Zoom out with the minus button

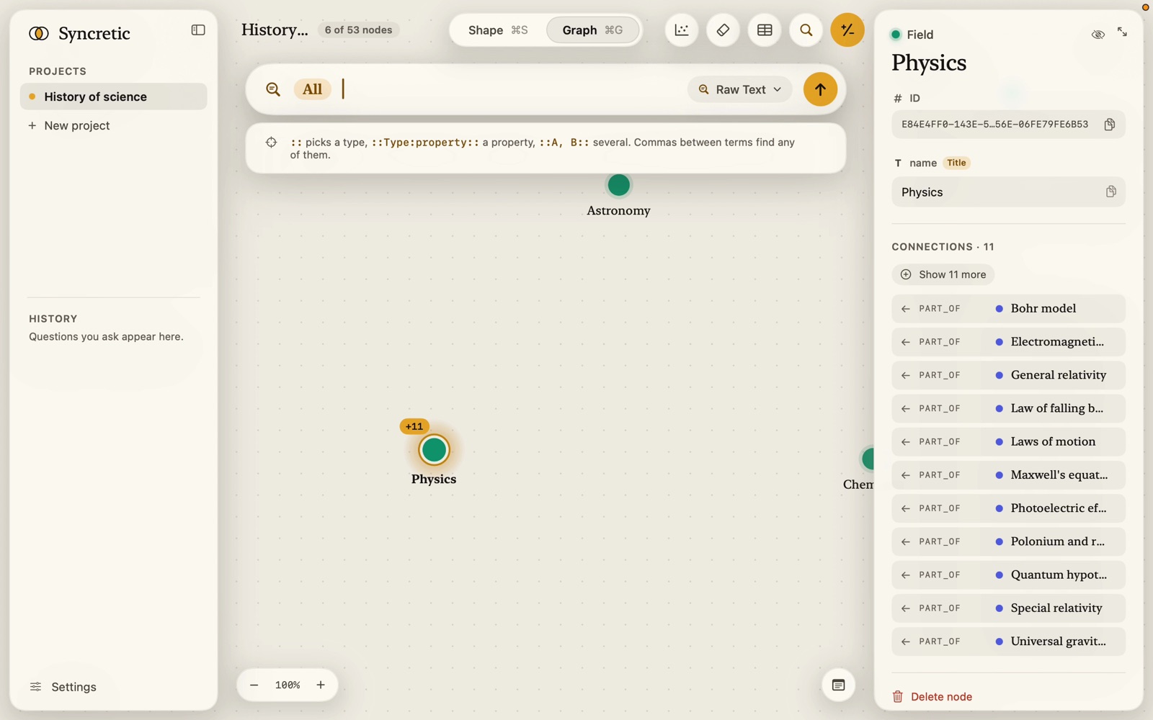pyautogui.click(x=254, y=685)
